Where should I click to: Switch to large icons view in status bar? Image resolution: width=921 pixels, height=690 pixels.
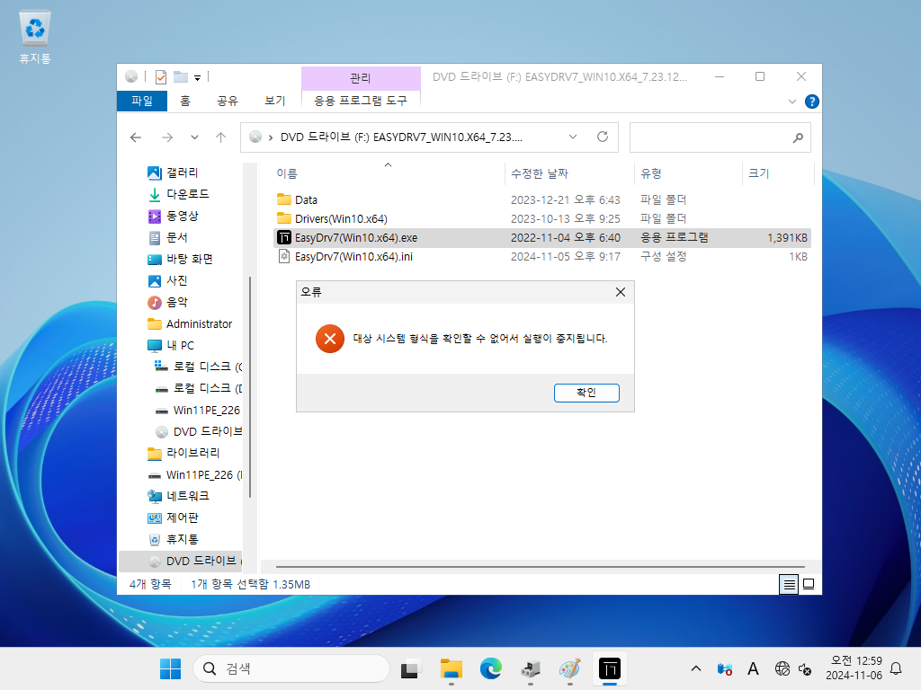(809, 584)
